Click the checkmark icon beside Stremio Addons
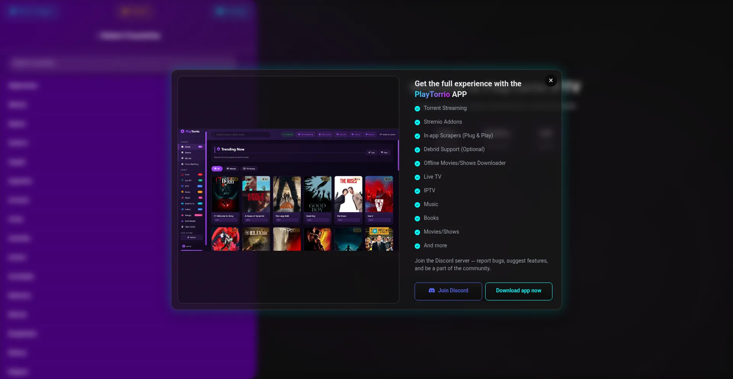The image size is (733, 379). (417, 123)
